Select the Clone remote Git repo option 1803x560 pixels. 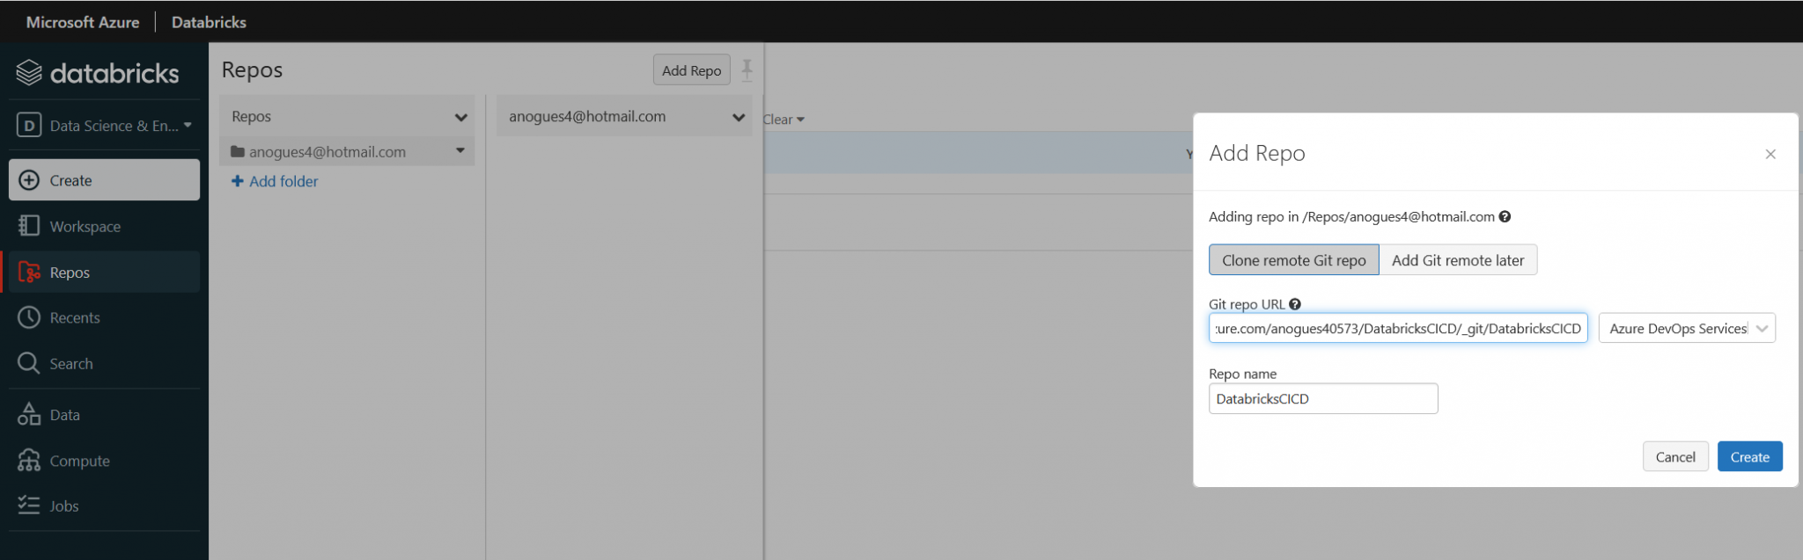pos(1293,260)
